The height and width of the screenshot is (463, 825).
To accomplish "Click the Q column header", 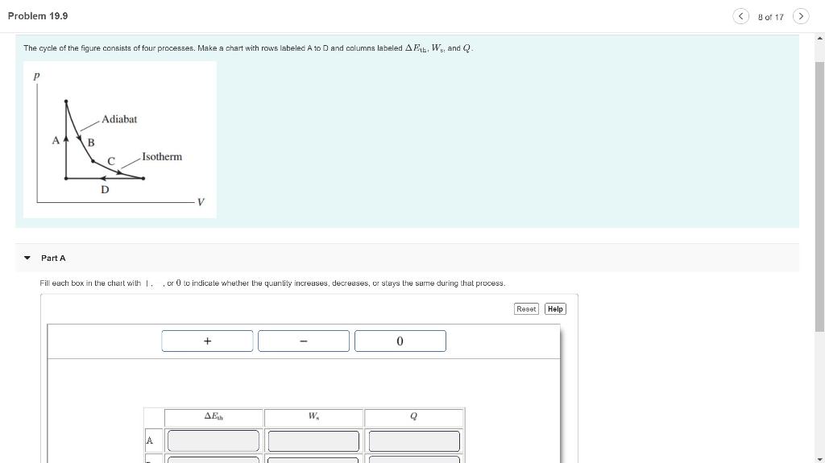I will pos(413,417).
